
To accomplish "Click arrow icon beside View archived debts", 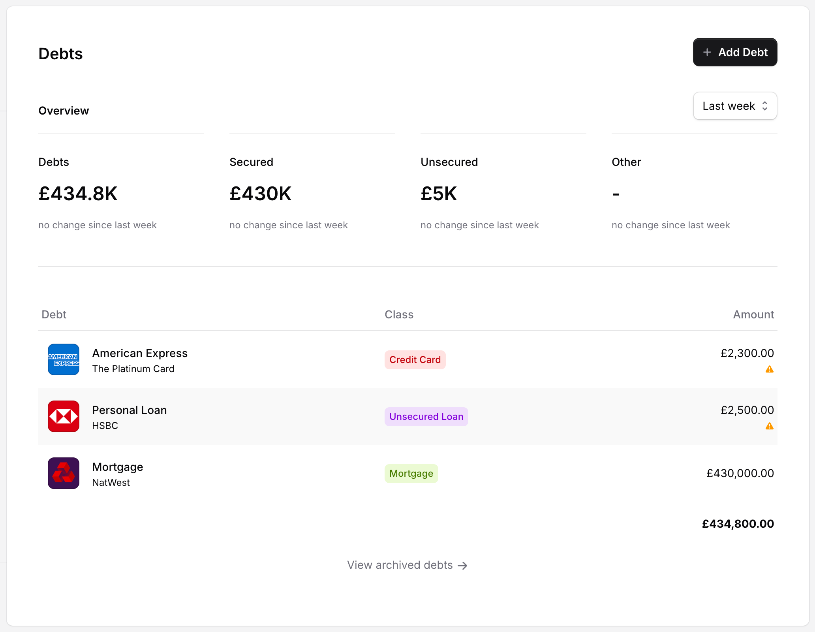I will click(462, 566).
